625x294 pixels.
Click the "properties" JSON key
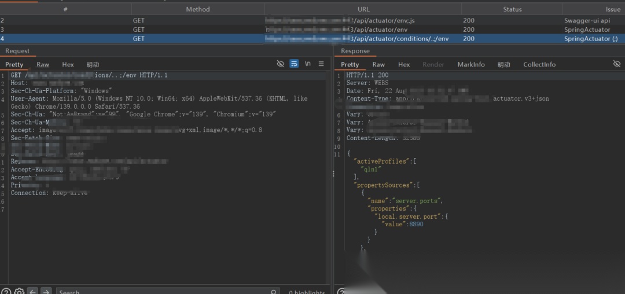(388, 209)
